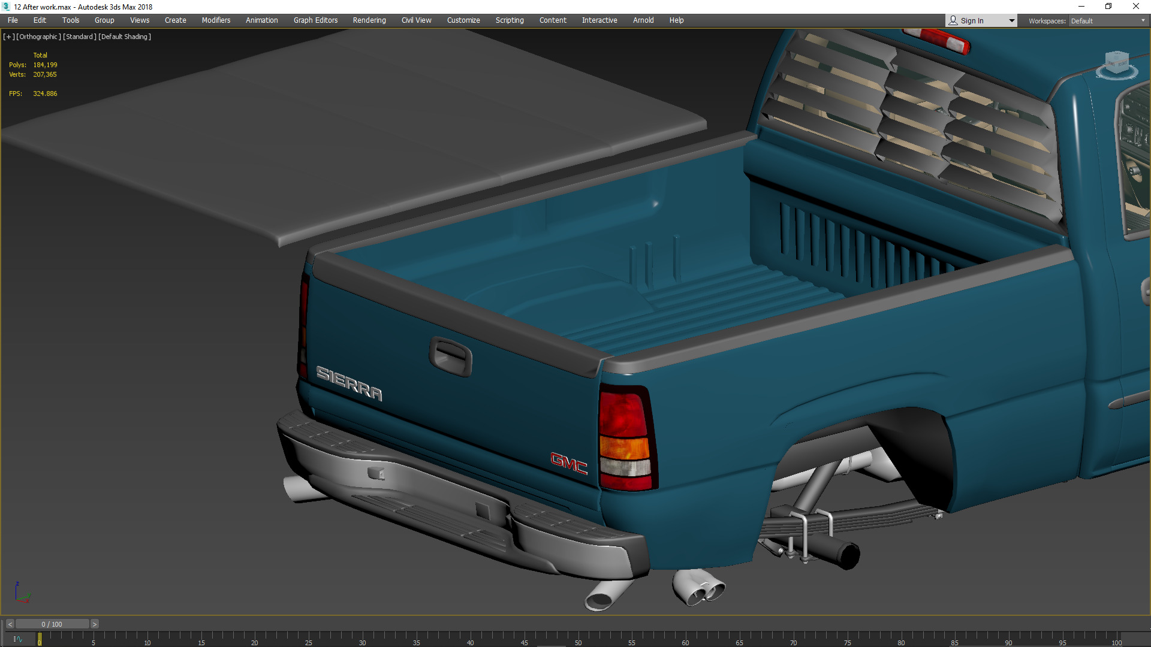Click the Standard viewport quality label

(80, 37)
